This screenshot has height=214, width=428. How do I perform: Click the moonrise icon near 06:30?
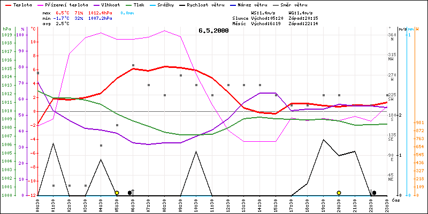tap(130, 193)
